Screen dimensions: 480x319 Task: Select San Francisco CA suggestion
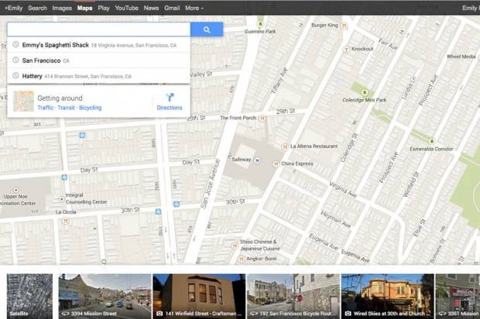98,60
